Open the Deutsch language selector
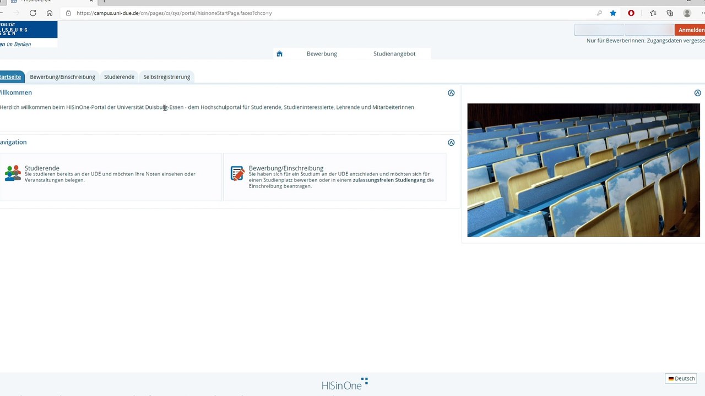The height and width of the screenshot is (396, 705). pyautogui.click(x=681, y=378)
